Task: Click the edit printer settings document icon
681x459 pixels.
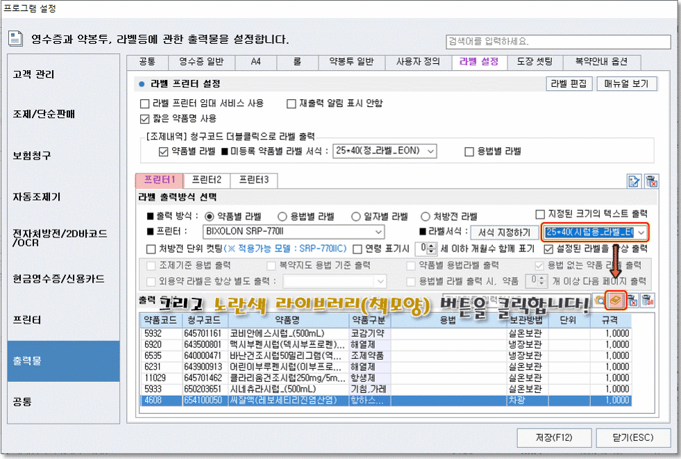Action: click(634, 182)
